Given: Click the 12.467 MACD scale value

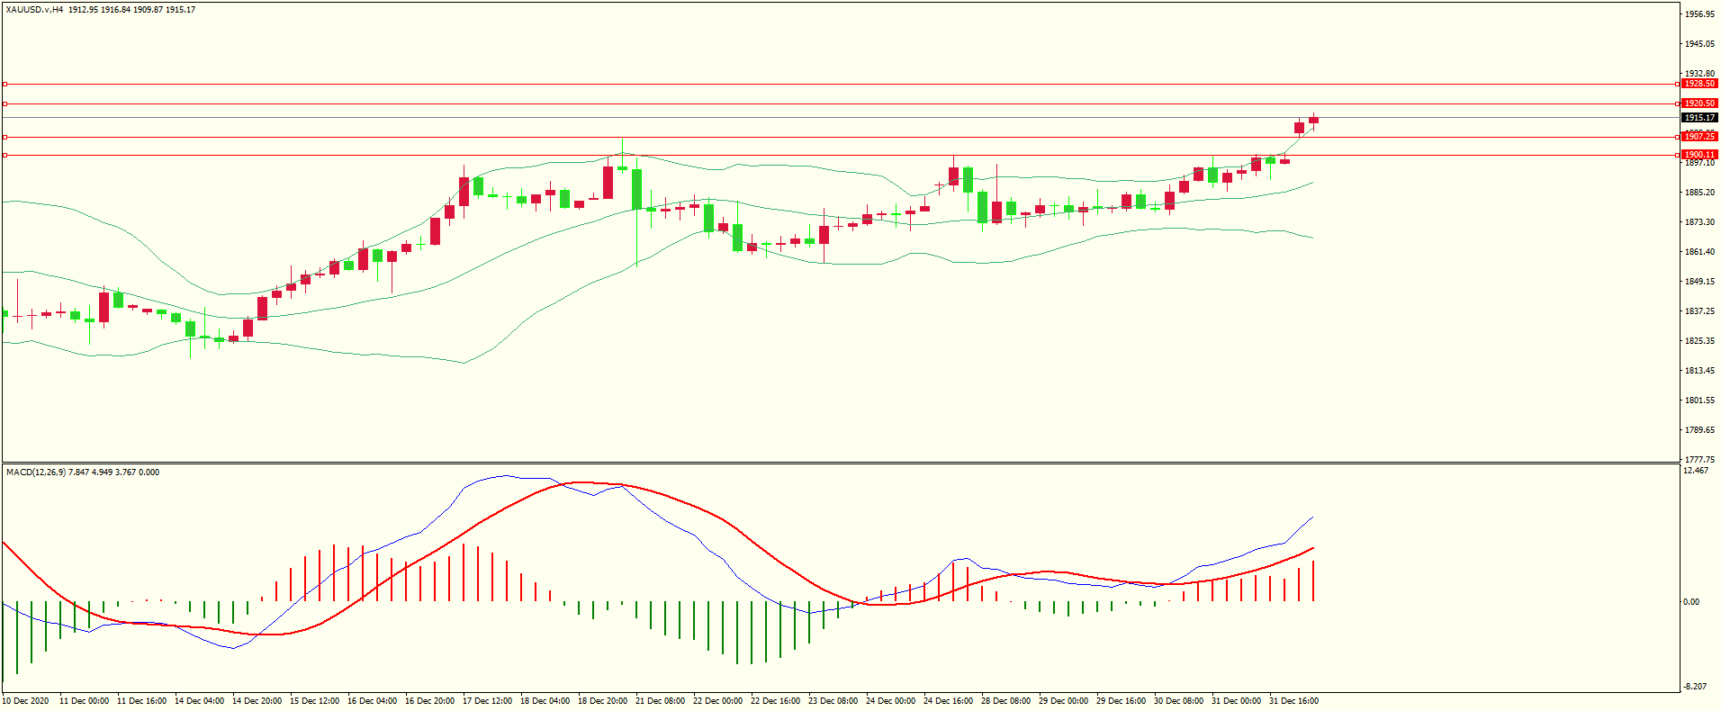Looking at the screenshot, I should [1696, 471].
